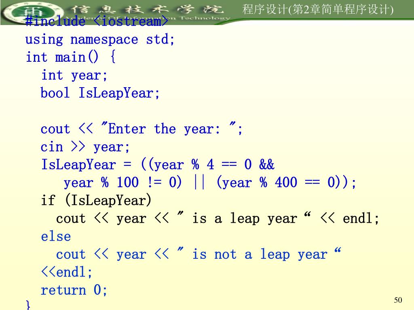Click the 'if (IsLeapYear)' line
Image resolution: width=414 pixels, height=310 pixels.
click(x=96, y=200)
